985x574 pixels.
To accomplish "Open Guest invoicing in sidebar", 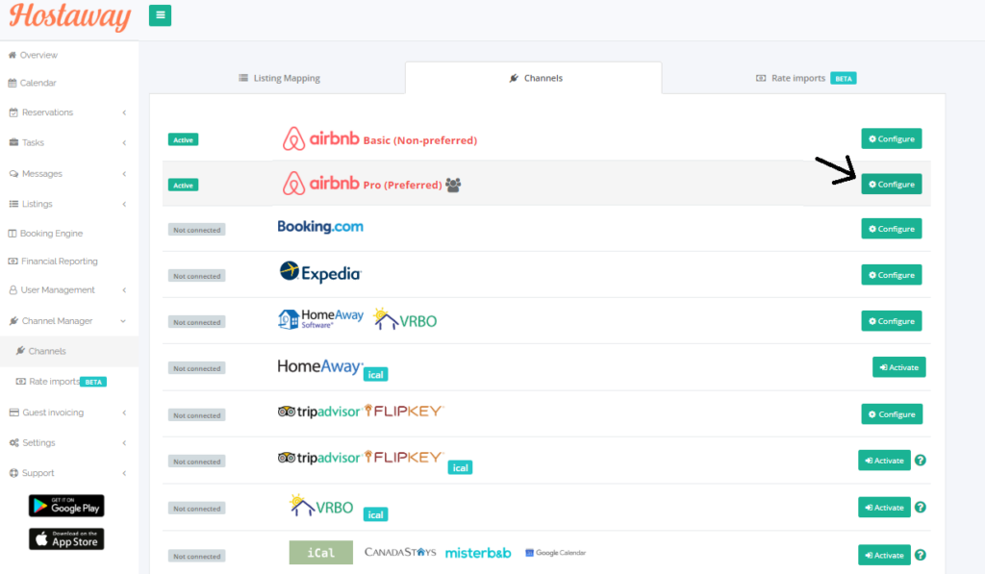I will point(46,412).
